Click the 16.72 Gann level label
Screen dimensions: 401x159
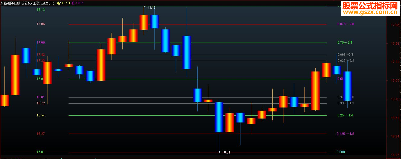(x=41, y=103)
